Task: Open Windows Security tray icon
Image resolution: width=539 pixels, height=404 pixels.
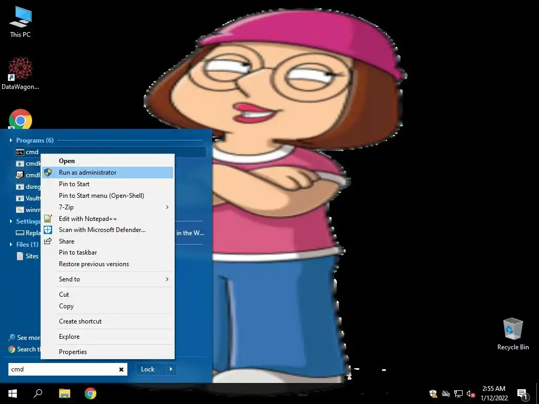Action: pos(433,393)
